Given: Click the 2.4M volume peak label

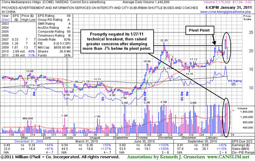Looking at the screenshot, I should (x=124, y=103).
